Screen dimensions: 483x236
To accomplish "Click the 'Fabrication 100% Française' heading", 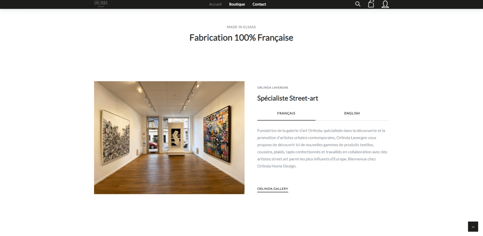I will tap(241, 38).
